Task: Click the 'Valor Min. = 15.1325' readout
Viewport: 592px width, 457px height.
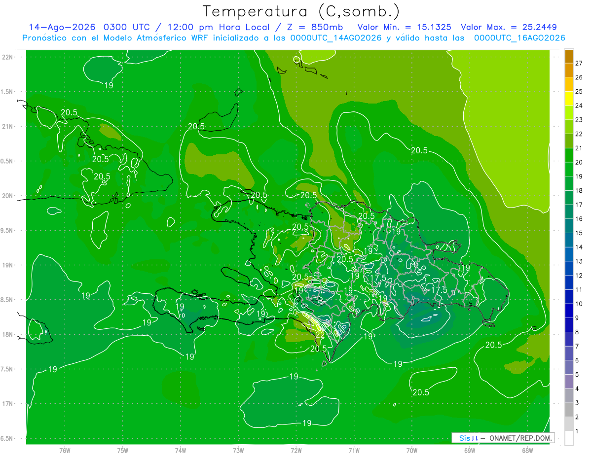Action: [405, 27]
